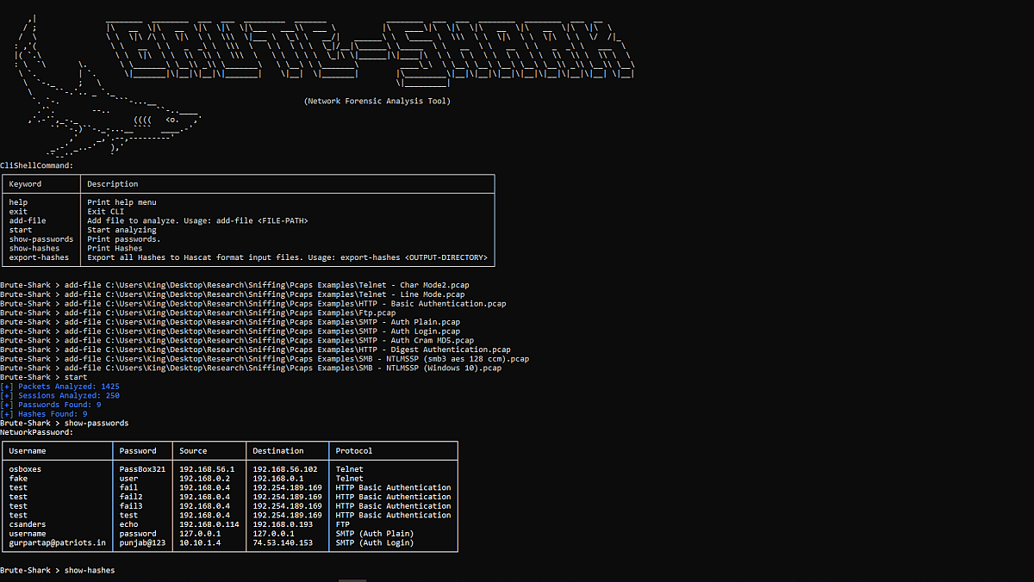This screenshot has width=1034, height=582.
Task: Select the "add-file" keyword in the help table
Action: click(x=28, y=220)
